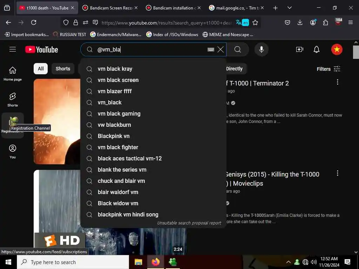The height and width of the screenshot is (269, 359).
Task: Open Terminator 2 video thumbnail
Action: click(57, 122)
